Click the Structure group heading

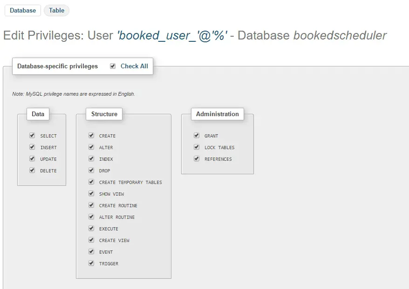click(104, 114)
